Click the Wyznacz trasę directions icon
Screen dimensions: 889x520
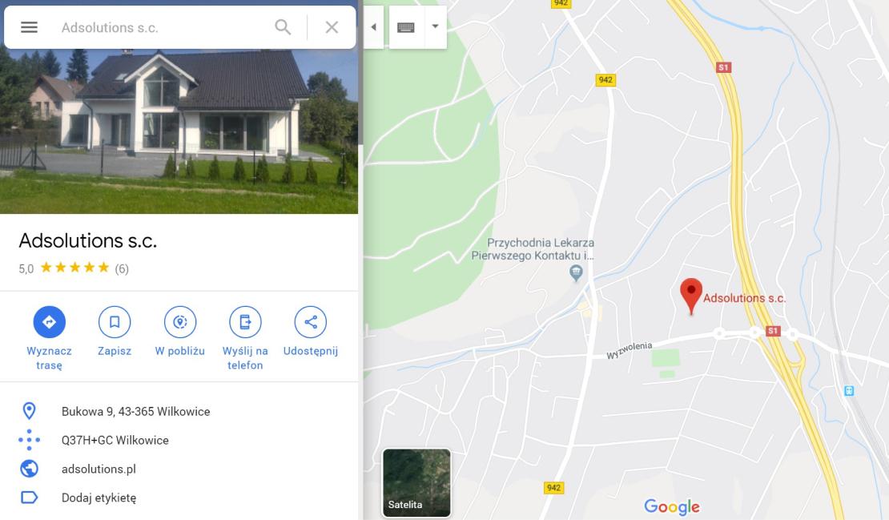(x=50, y=322)
